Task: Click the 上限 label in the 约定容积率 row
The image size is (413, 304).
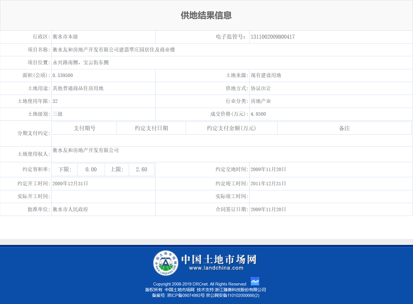Action: coord(117,170)
